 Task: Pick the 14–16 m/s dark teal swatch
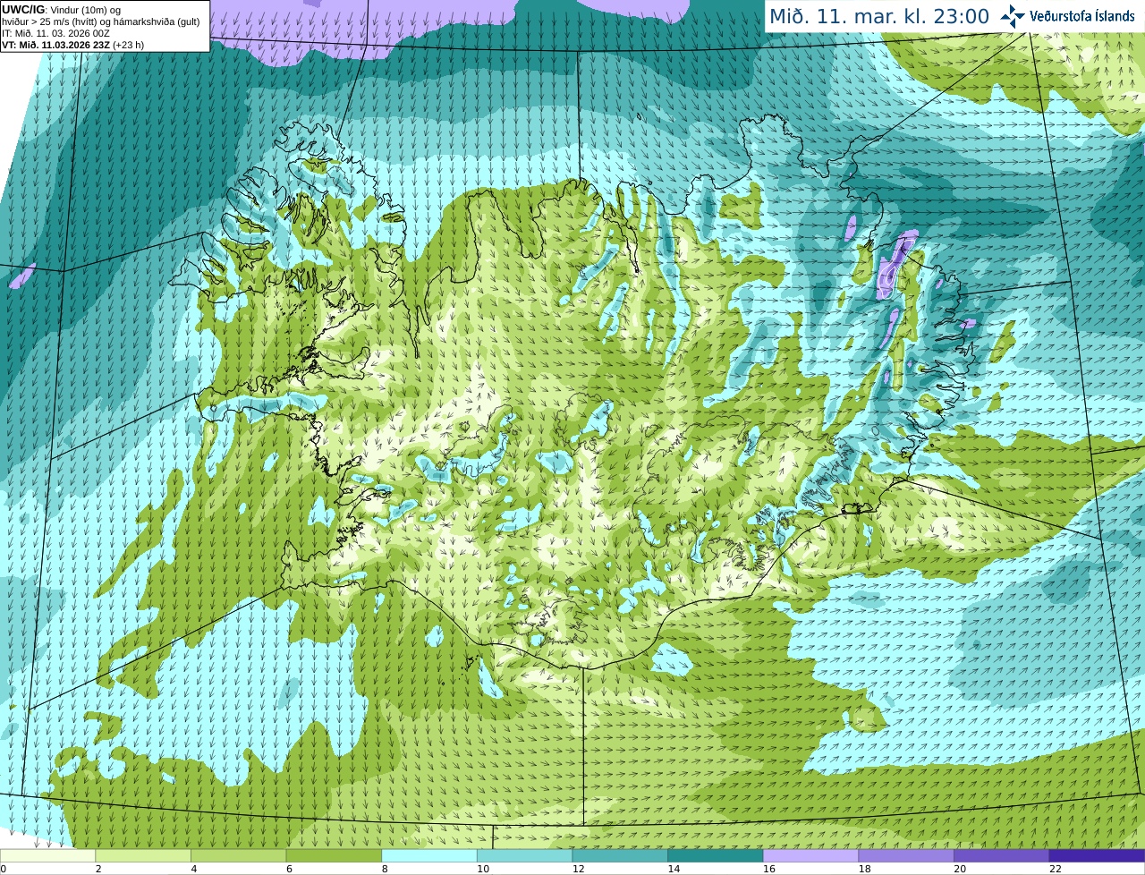click(716, 855)
